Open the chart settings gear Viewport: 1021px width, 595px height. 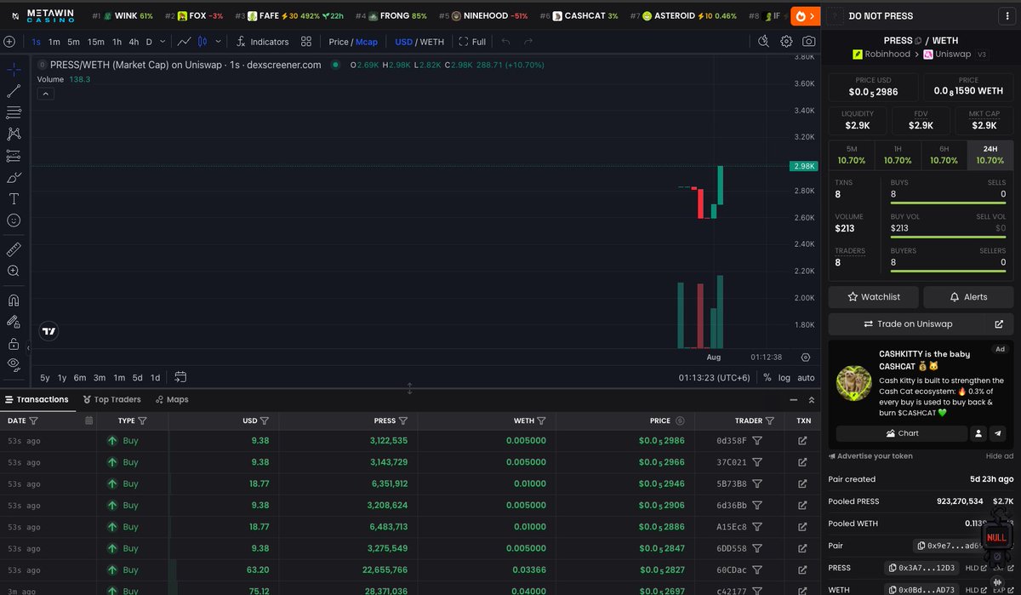point(786,42)
